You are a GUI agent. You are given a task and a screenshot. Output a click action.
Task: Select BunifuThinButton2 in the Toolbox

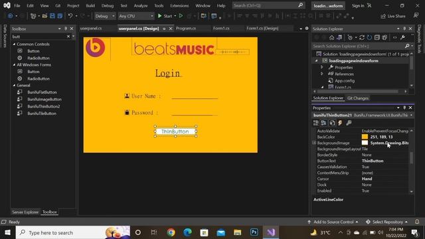pyautogui.click(x=43, y=106)
